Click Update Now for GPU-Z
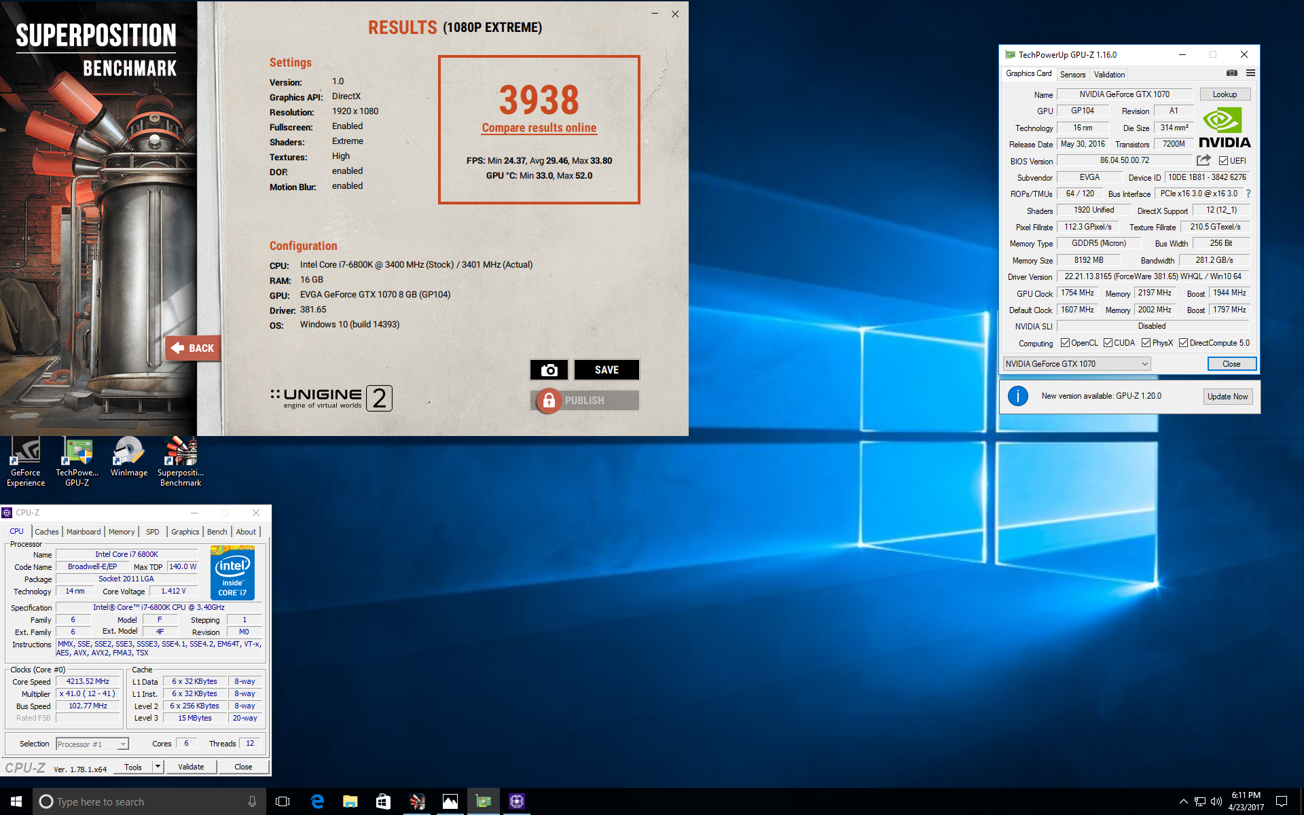The height and width of the screenshot is (815, 1304). [x=1227, y=397]
